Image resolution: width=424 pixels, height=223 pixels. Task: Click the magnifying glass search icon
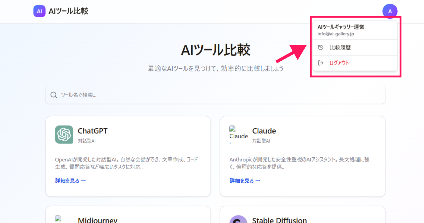(54, 95)
